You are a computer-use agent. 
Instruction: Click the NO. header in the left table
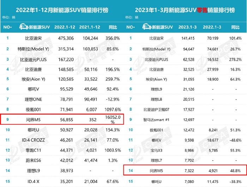[x=7, y=27]
